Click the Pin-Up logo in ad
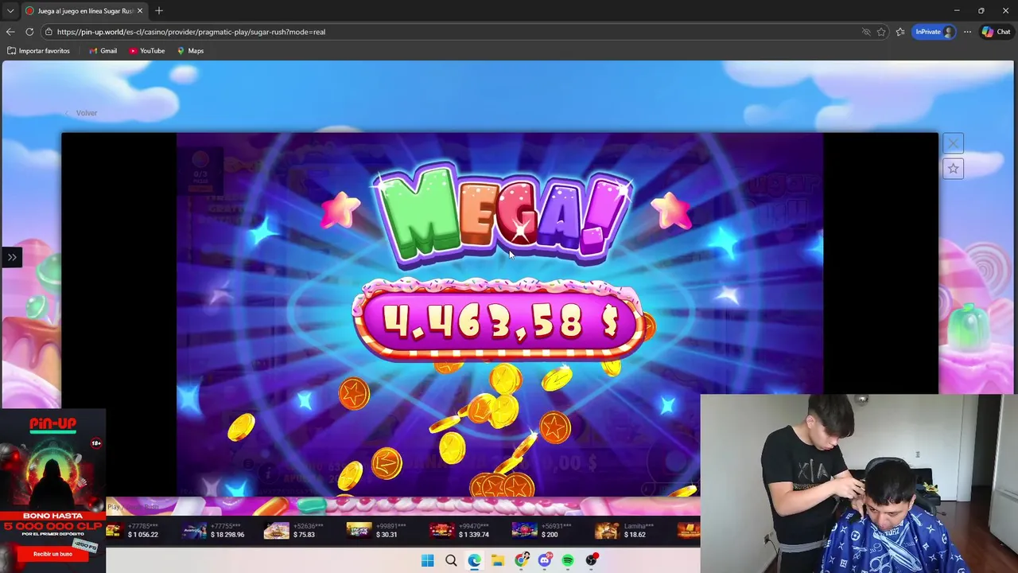The height and width of the screenshot is (573, 1018). point(52,424)
